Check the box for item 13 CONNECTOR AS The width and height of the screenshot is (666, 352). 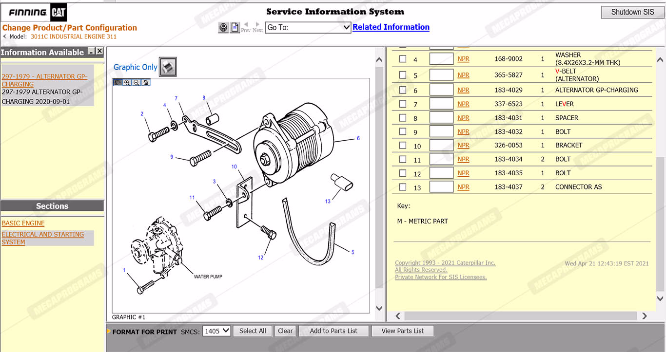[403, 187]
